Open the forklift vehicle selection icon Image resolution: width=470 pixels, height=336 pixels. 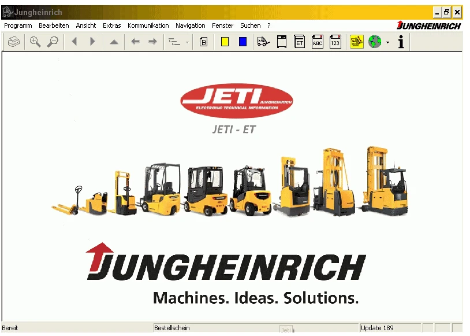pyautogui.click(x=263, y=42)
